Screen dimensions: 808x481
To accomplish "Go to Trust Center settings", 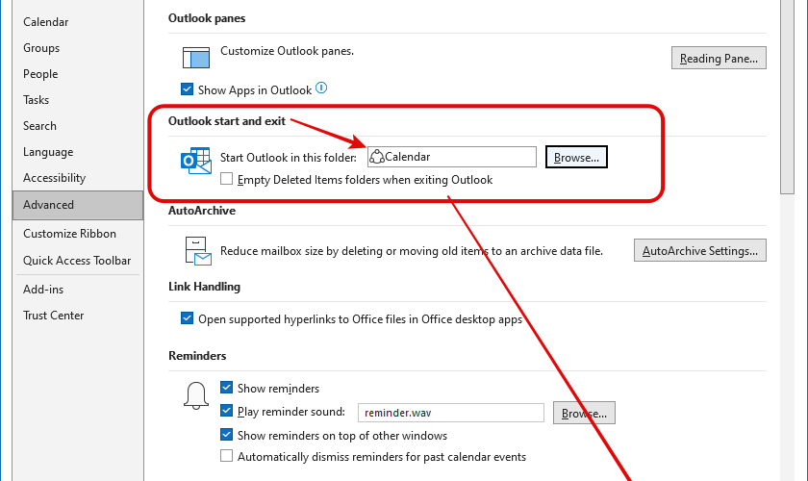I will pos(53,315).
